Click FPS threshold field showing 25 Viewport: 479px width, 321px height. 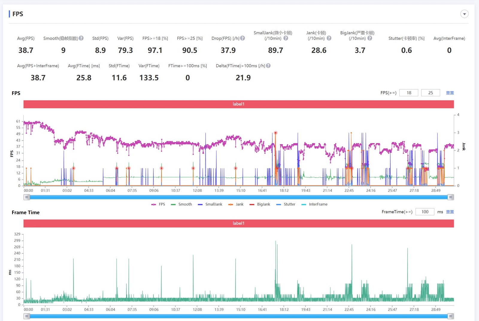430,93
